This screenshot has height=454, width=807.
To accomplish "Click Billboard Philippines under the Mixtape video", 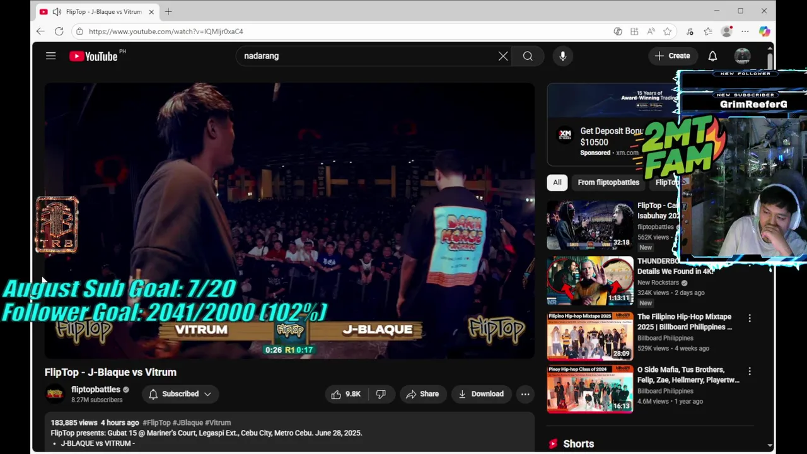I will pos(665,338).
